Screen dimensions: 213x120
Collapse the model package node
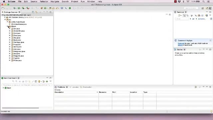pyautogui.click(x=7, y=26)
